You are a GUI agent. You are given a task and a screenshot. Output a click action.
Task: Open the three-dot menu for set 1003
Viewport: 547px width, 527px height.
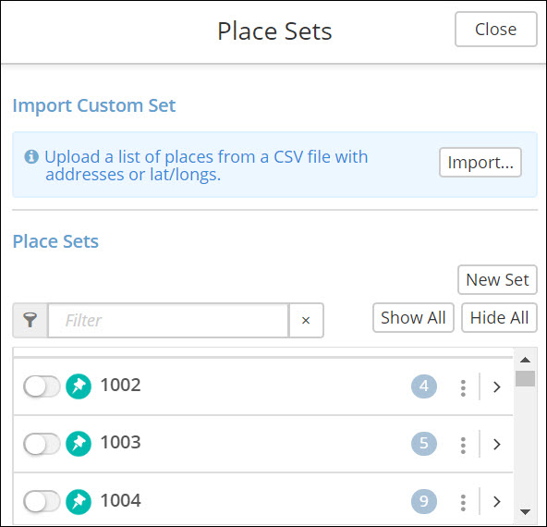(x=463, y=445)
